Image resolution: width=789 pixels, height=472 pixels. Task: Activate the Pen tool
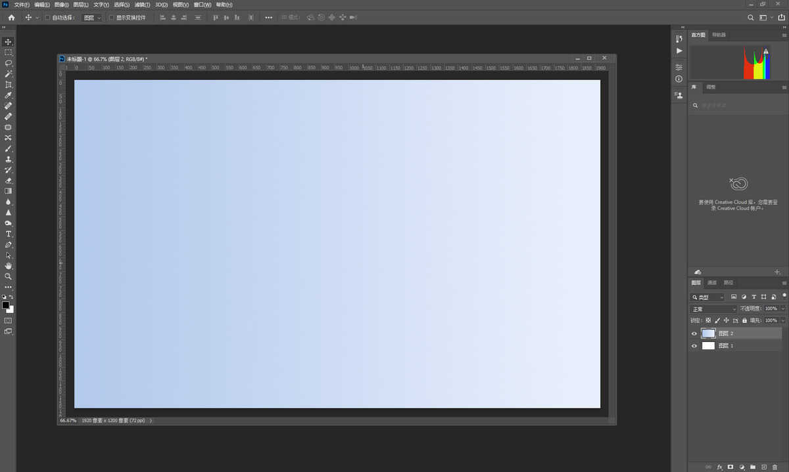tap(9, 244)
